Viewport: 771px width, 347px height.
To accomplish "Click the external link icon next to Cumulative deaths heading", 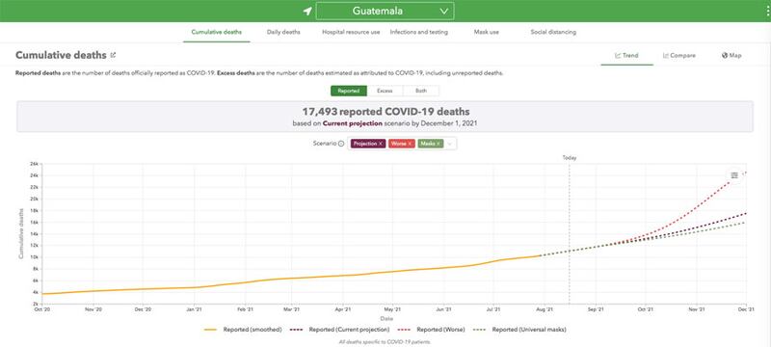I will click(113, 55).
